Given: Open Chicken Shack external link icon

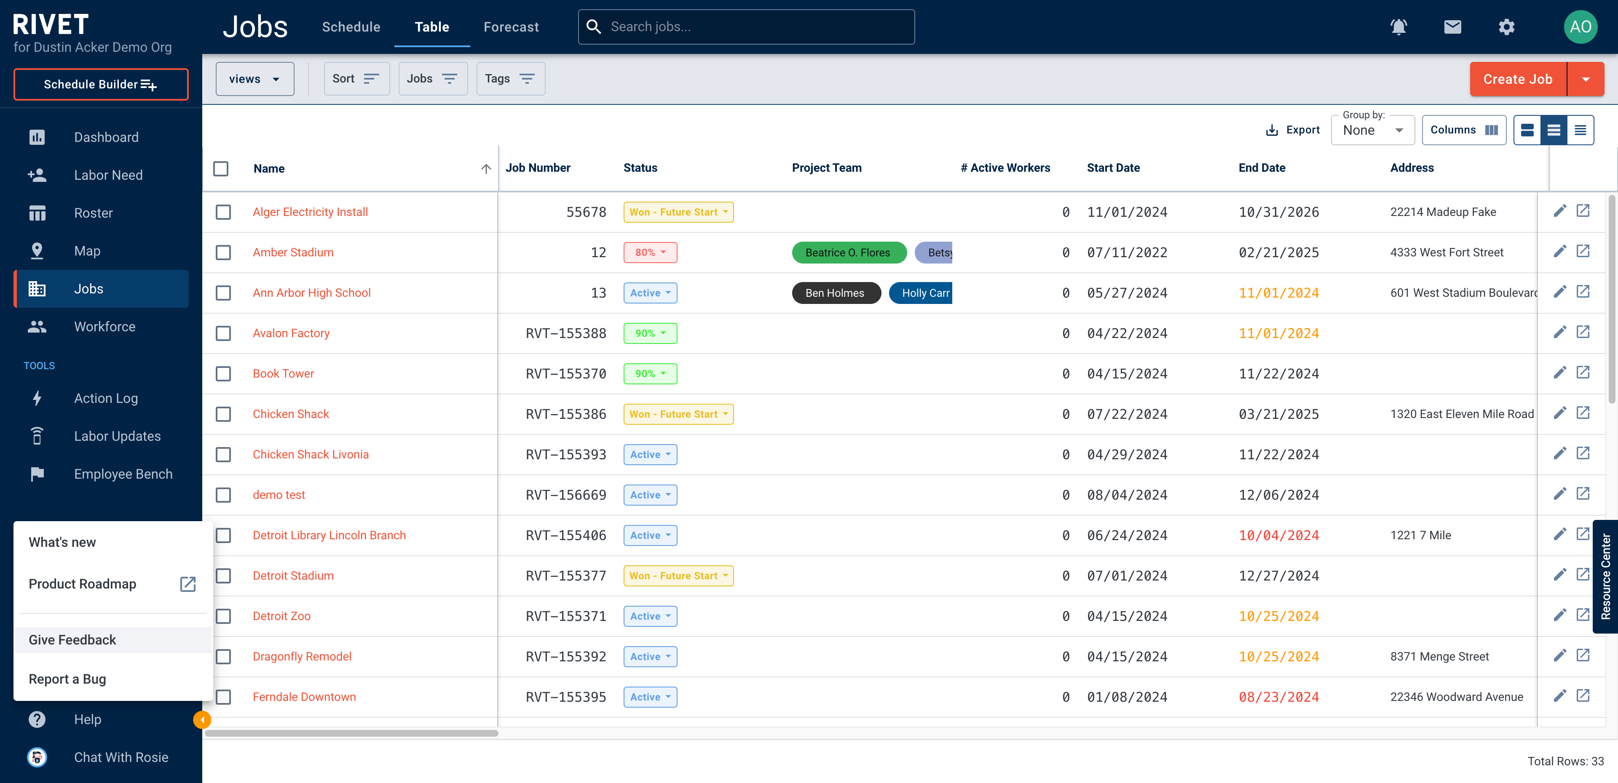Looking at the screenshot, I should point(1583,413).
